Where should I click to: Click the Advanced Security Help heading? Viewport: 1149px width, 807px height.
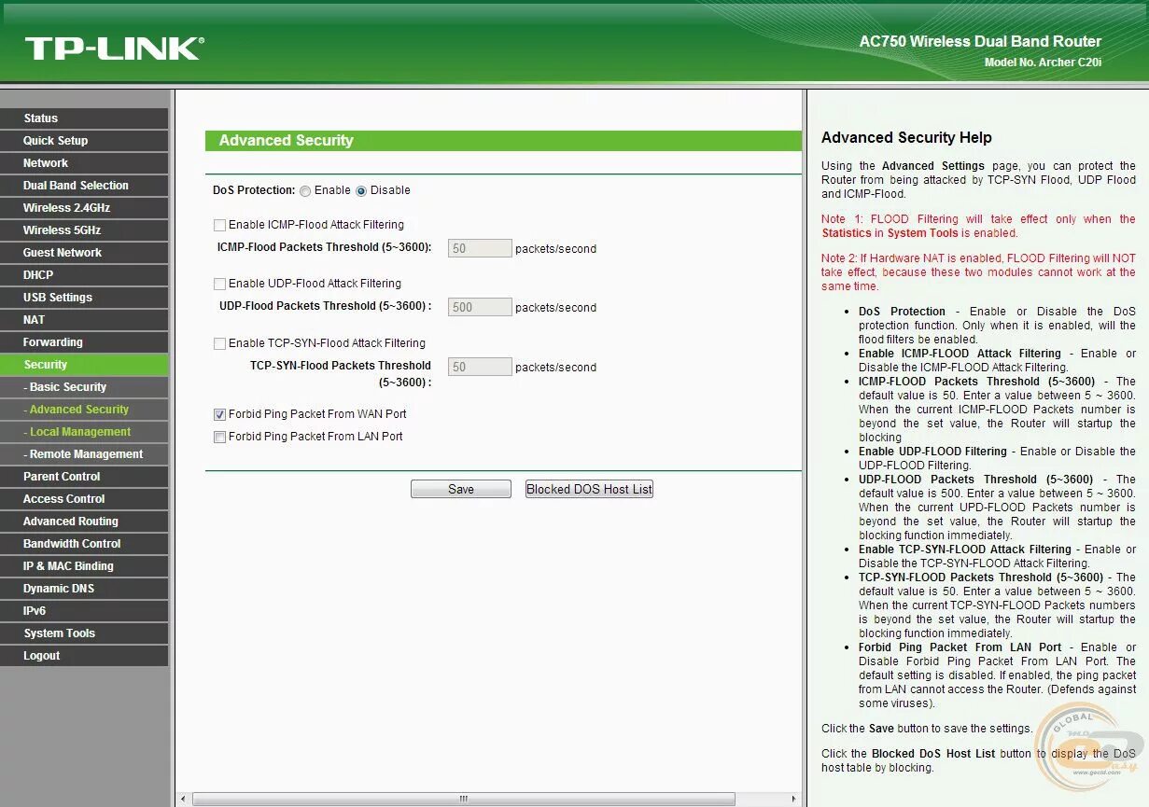pos(906,138)
